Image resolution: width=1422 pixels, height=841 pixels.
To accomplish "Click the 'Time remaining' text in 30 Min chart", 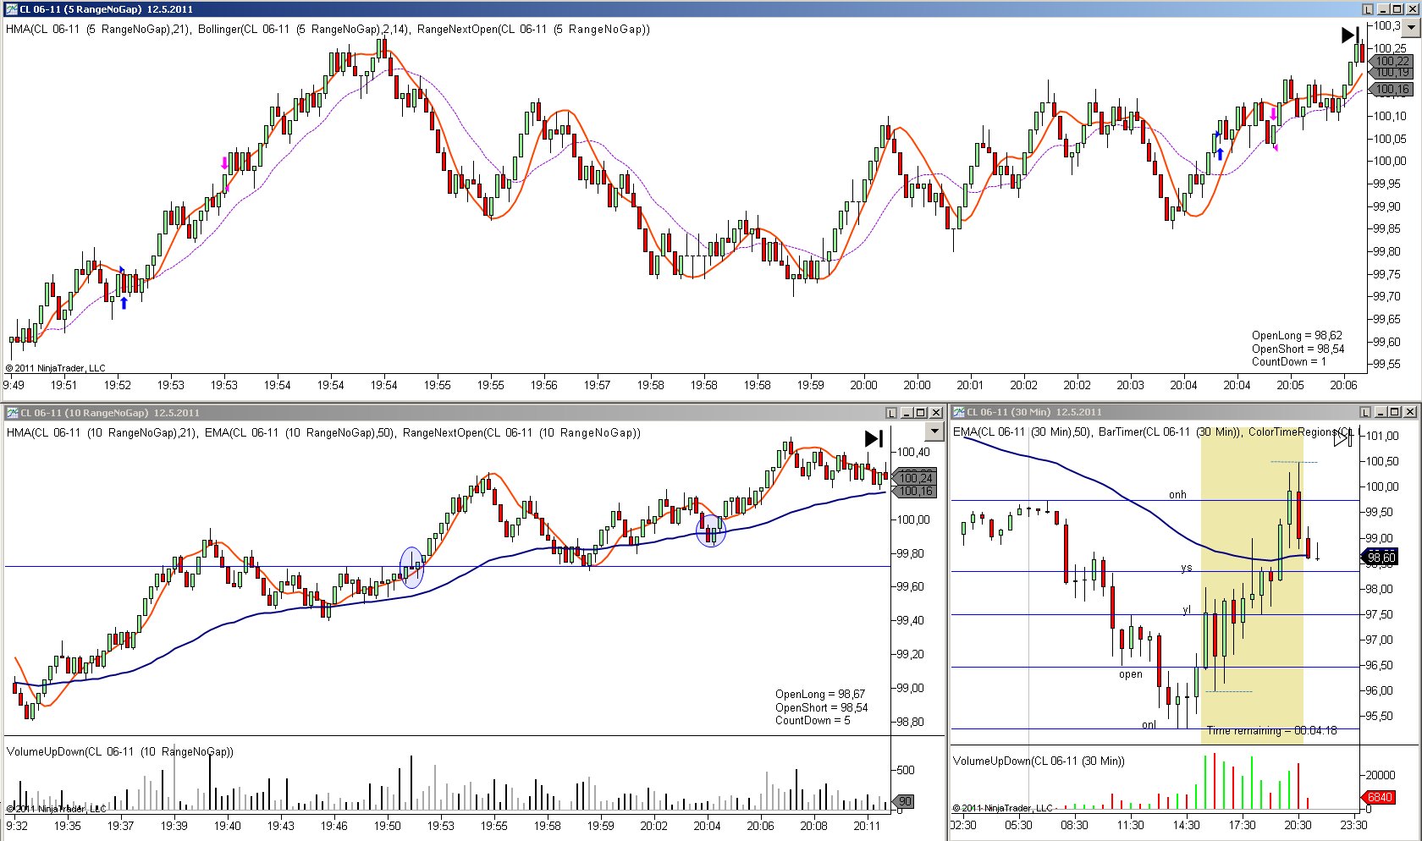I will (1271, 730).
